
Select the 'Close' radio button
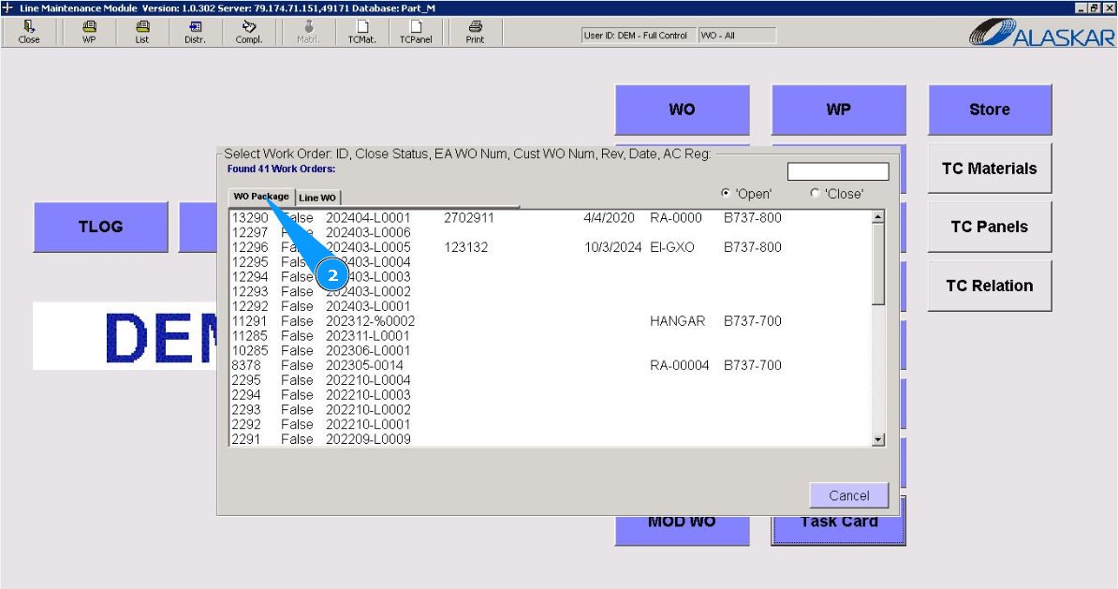[x=815, y=194]
